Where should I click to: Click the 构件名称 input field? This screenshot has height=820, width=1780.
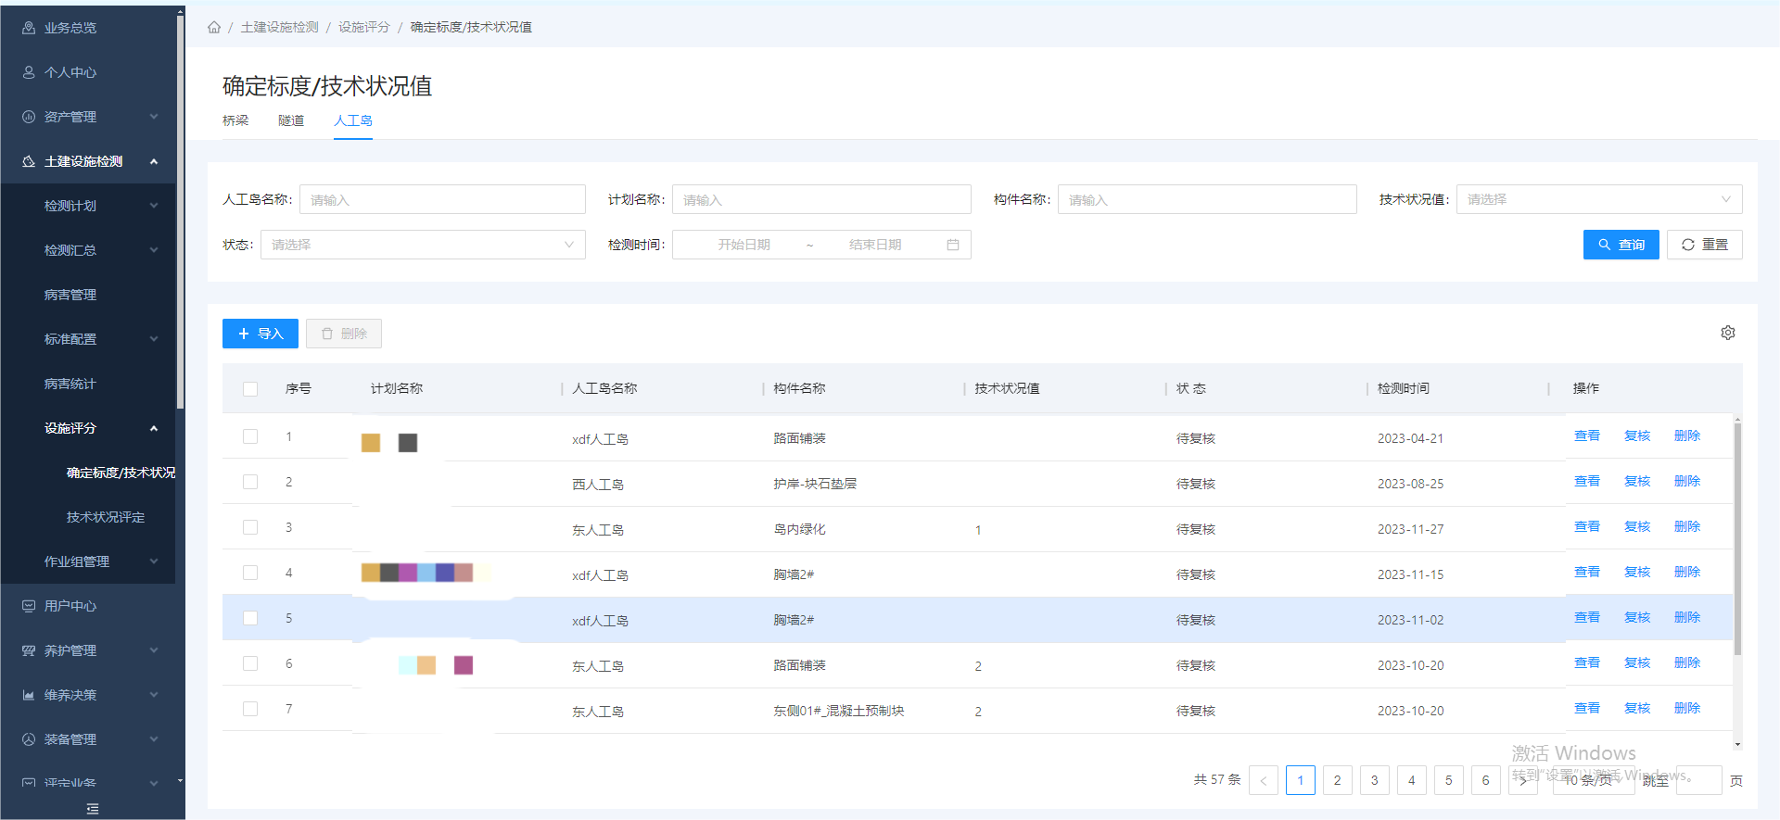pyautogui.click(x=1207, y=199)
